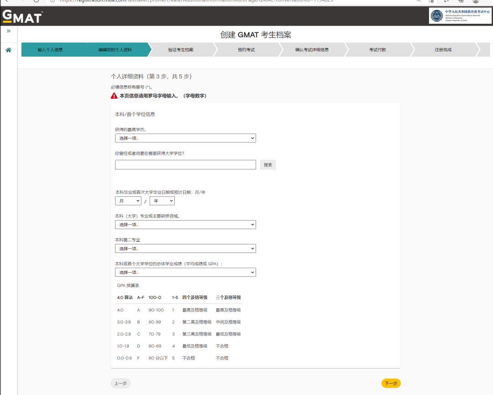Click the NEEA examination authority logo
The width and height of the screenshot is (493, 395).
pyautogui.click(x=460, y=16)
